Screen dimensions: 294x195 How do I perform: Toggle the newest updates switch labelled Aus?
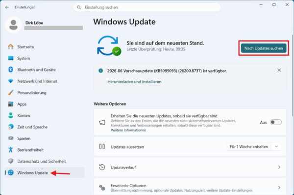click(x=275, y=122)
